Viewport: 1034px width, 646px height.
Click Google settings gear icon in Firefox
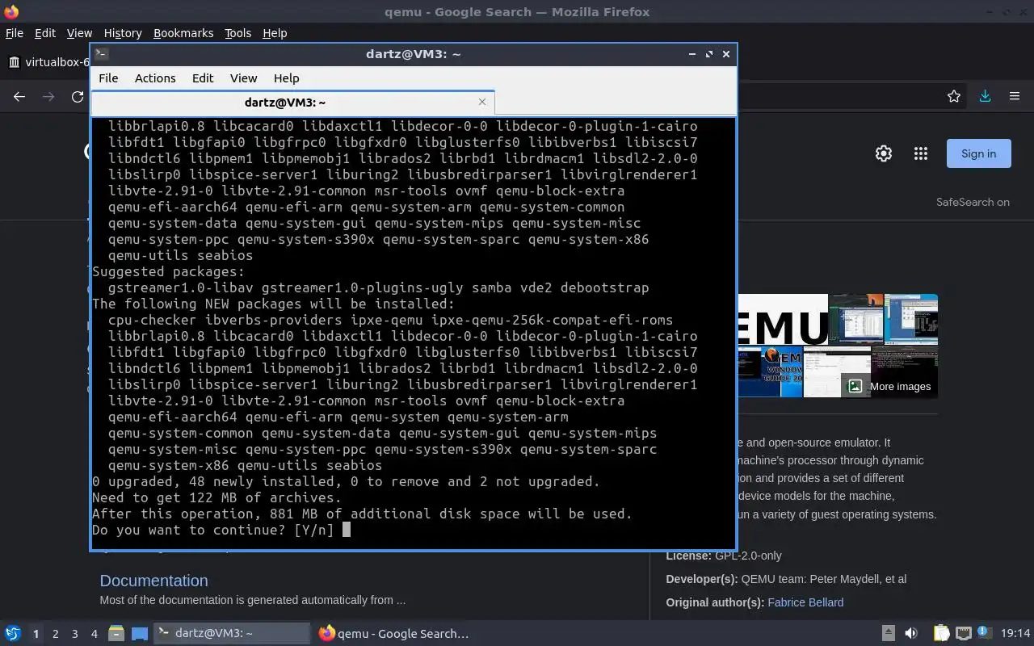tap(884, 153)
